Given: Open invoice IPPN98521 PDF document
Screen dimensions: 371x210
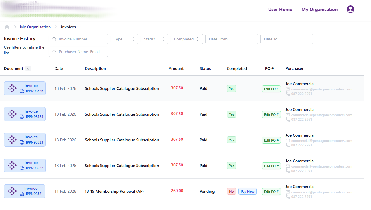Looking at the screenshot, I should click(x=25, y=191).
